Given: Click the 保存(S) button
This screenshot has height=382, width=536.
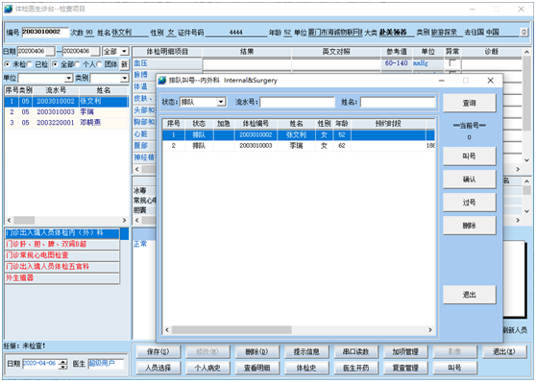Looking at the screenshot, I should click(158, 351).
